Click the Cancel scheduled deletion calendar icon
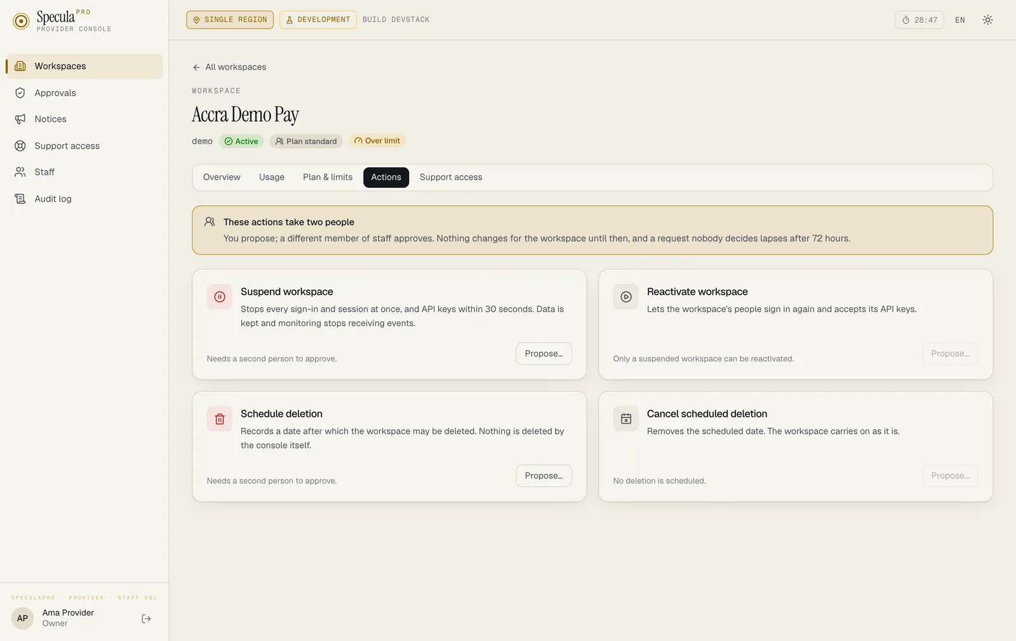This screenshot has width=1016, height=641. 626,419
